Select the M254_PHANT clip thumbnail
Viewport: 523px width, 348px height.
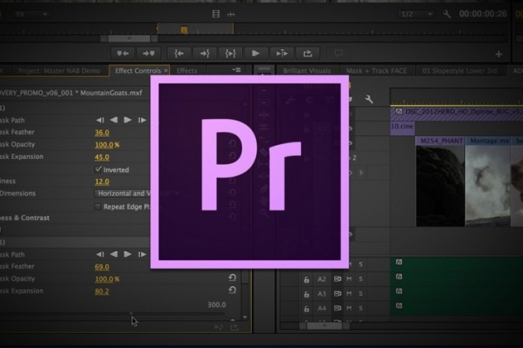[440, 186]
